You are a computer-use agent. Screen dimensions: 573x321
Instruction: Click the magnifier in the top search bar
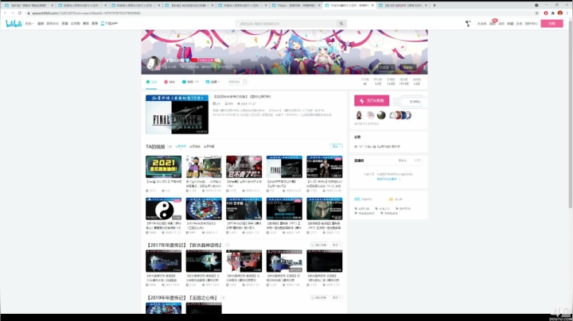tap(341, 24)
